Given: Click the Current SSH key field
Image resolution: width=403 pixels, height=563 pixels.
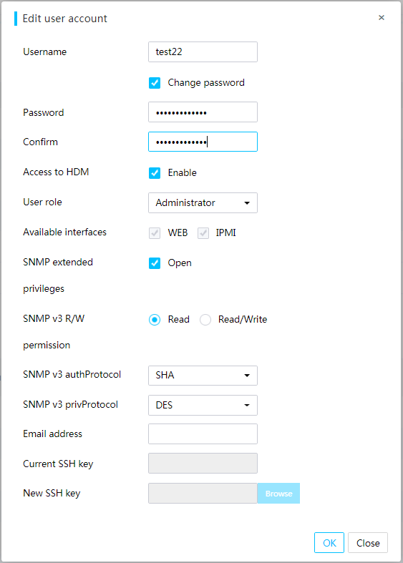Looking at the screenshot, I should click(203, 463).
